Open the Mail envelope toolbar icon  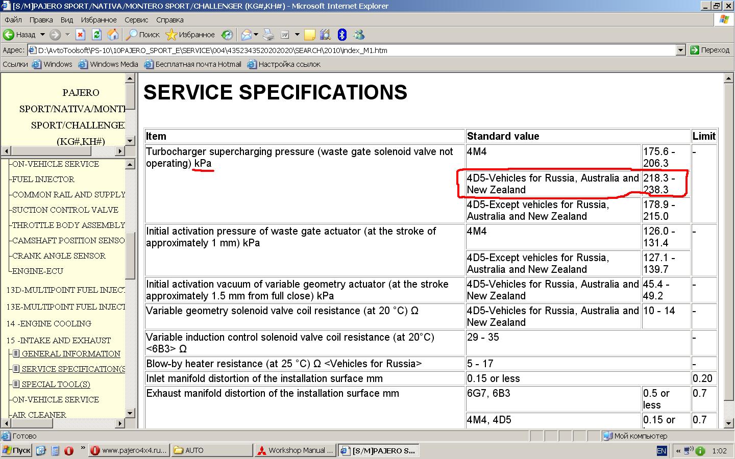247,35
